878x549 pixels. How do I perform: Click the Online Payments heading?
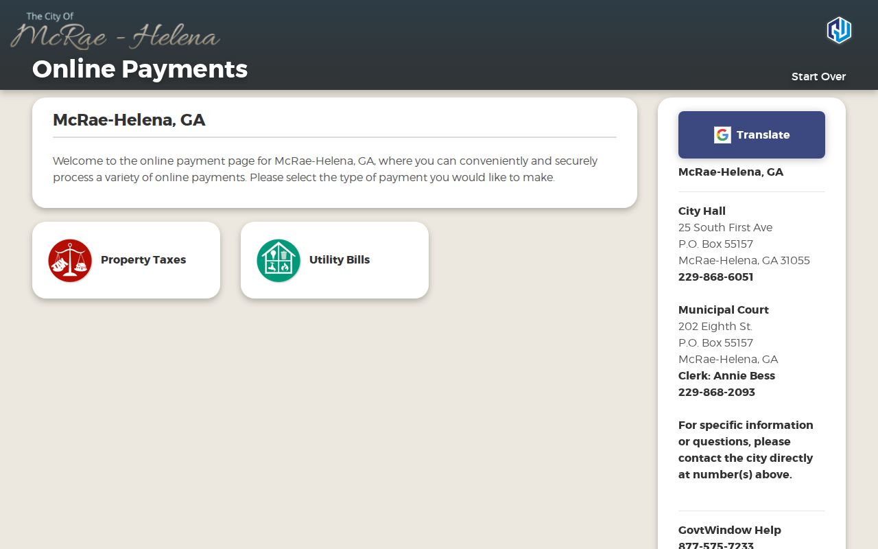140,69
